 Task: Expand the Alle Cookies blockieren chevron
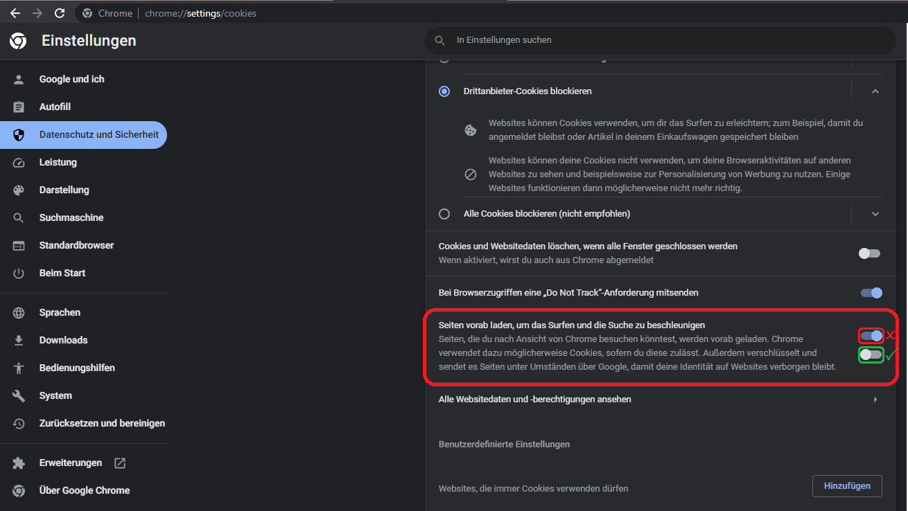coord(875,214)
